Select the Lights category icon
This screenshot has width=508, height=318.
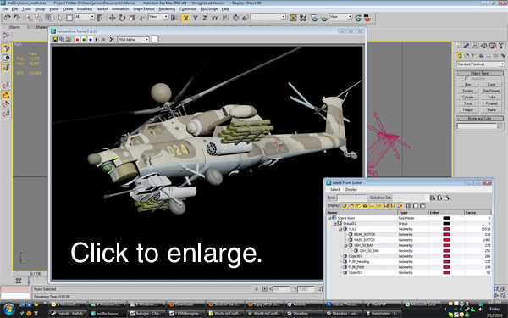click(x=474, y=55)
